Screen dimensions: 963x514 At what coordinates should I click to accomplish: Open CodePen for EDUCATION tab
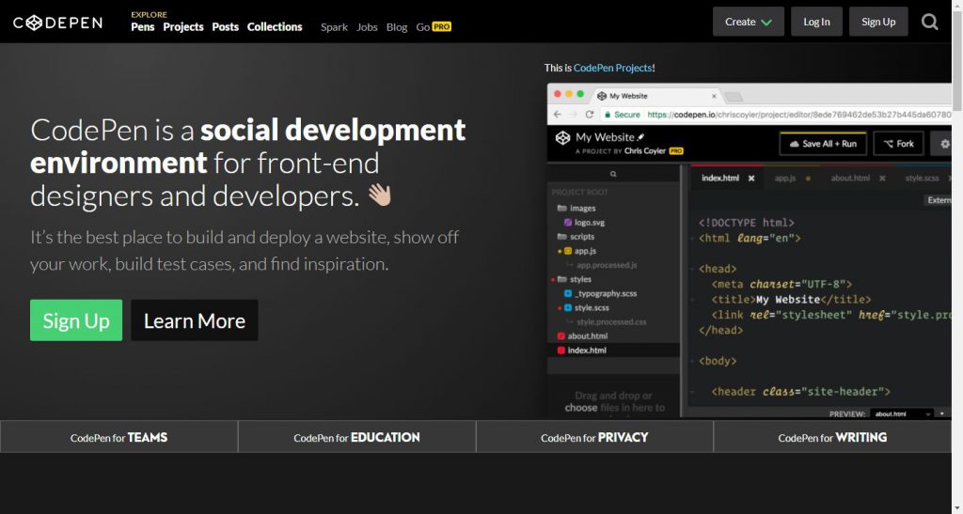[x=356, y=437]
